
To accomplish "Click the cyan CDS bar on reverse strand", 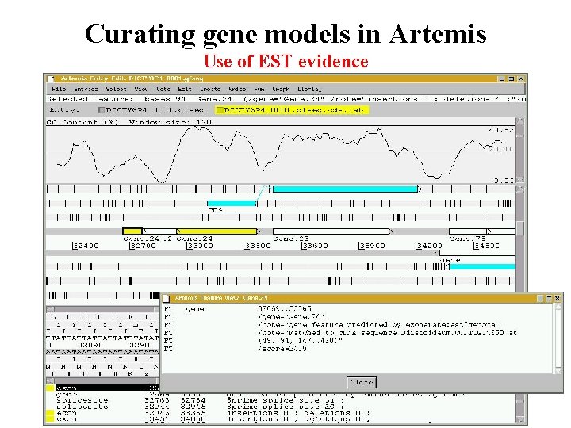I will [482, 267].
